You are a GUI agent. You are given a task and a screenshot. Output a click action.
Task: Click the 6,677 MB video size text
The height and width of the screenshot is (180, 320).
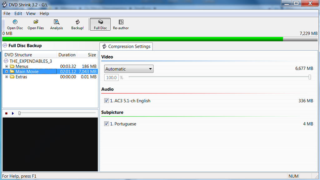pos(304,68)
